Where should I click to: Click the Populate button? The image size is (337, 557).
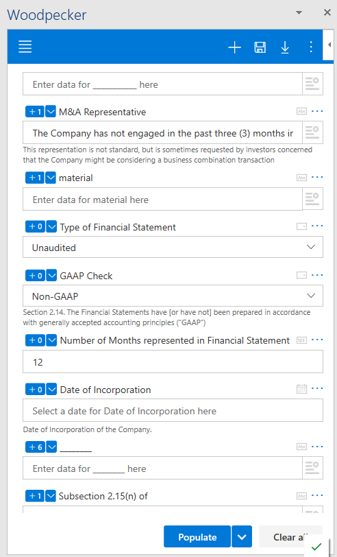tap(197, 536)
